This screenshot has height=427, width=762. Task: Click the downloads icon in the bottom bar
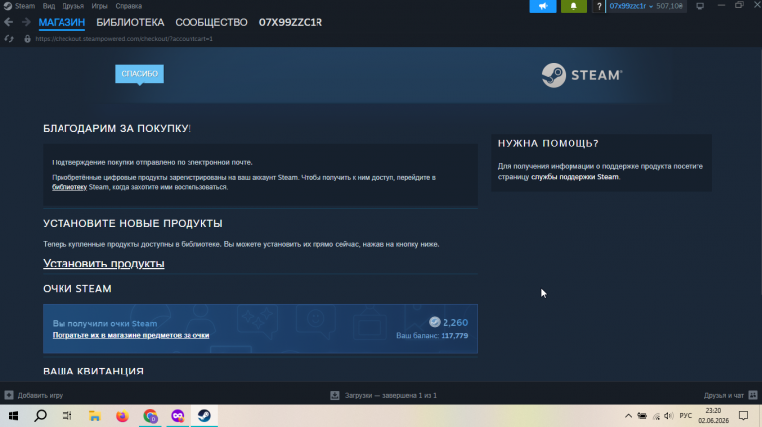click(334, 395)
